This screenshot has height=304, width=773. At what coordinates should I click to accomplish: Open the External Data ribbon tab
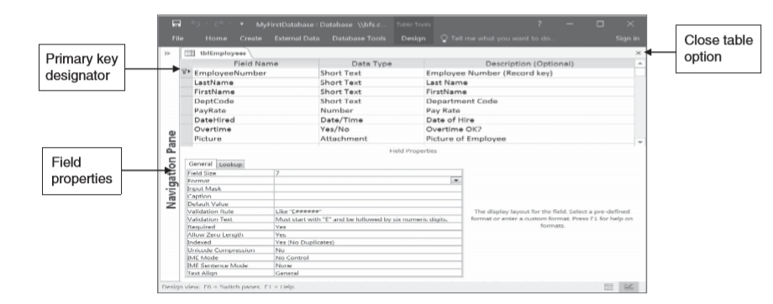[297, 39]
